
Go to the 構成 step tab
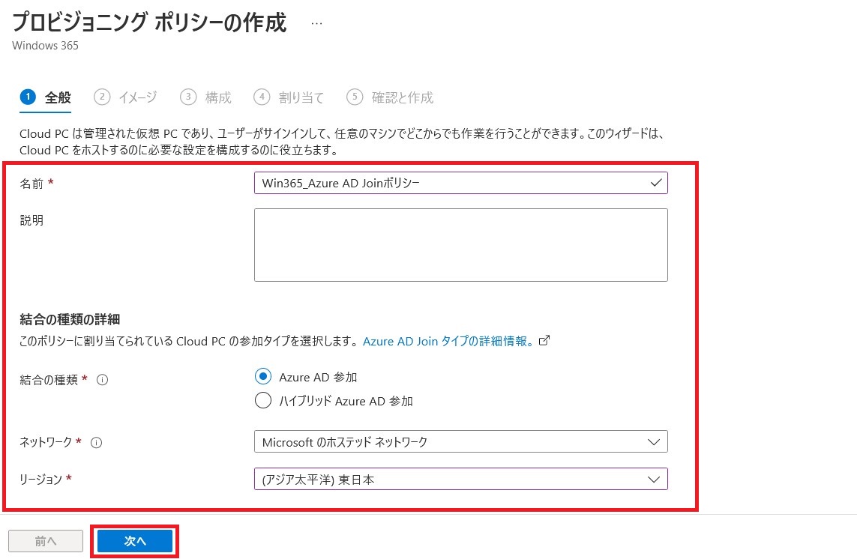[x=205, y=97]
